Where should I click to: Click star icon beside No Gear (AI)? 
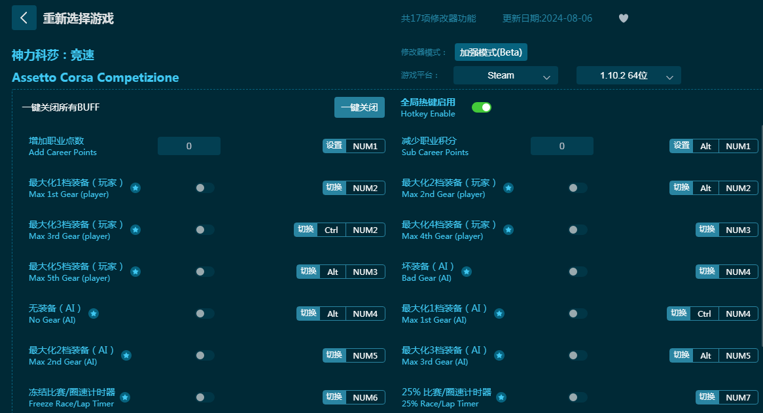tap(94, 314)
